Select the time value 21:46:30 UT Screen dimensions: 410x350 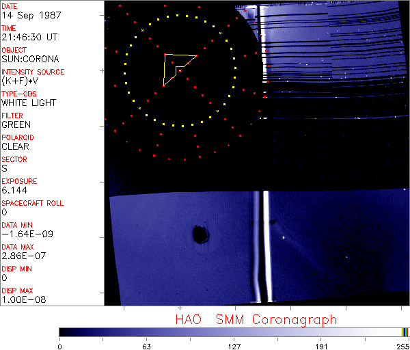[x=28, y=37]
